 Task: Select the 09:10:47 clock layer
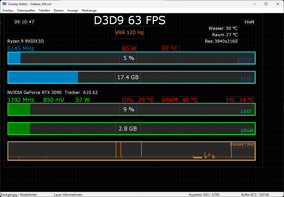[24, 22]
